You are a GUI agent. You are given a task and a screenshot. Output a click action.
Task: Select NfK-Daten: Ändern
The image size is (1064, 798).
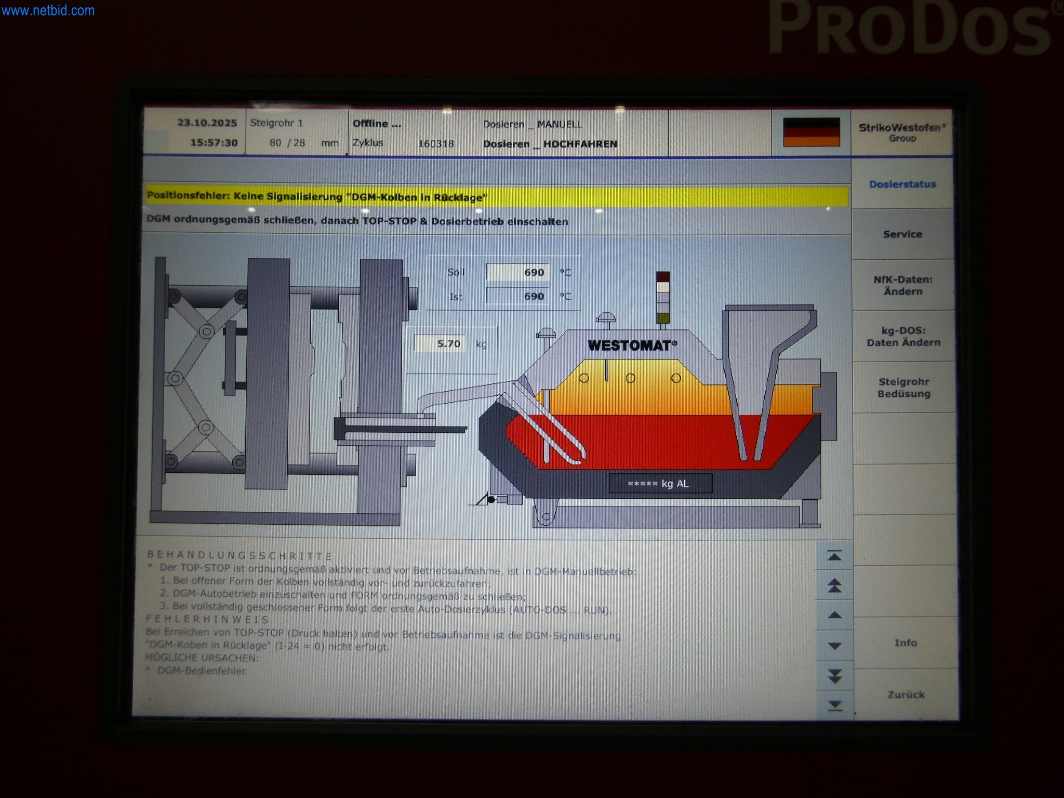coord(903,285)
